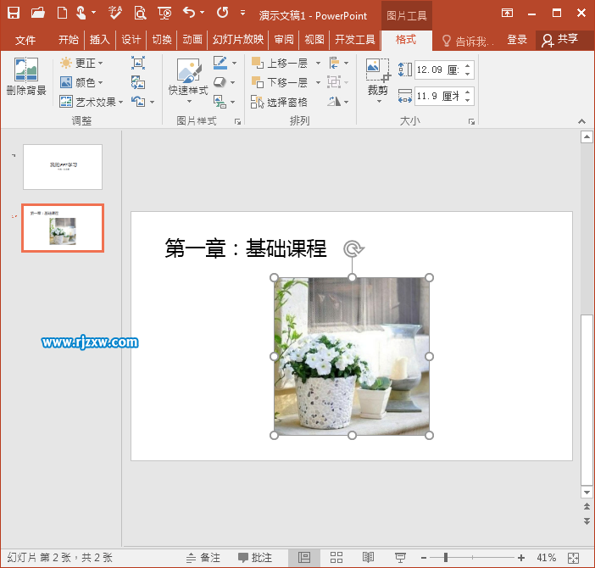Open a file with the folder icon

tap(37, 14)
